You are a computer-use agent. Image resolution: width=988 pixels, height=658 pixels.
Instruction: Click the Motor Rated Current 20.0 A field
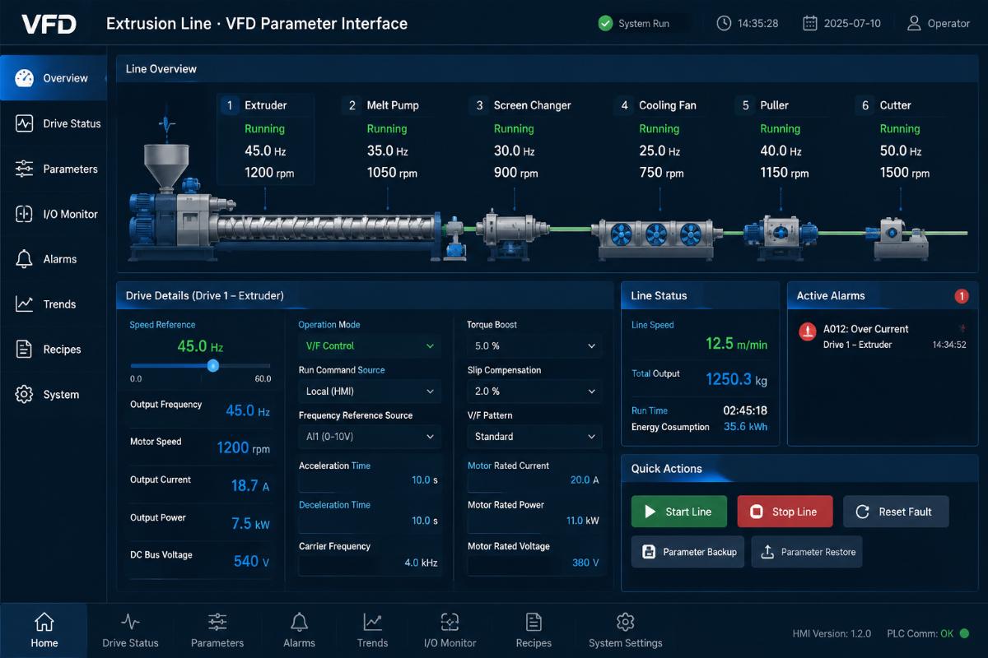coord(534,480)
